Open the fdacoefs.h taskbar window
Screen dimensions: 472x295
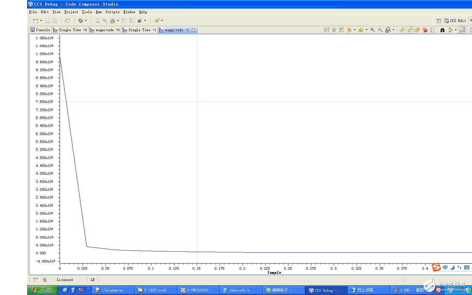(x=241, y=290)
